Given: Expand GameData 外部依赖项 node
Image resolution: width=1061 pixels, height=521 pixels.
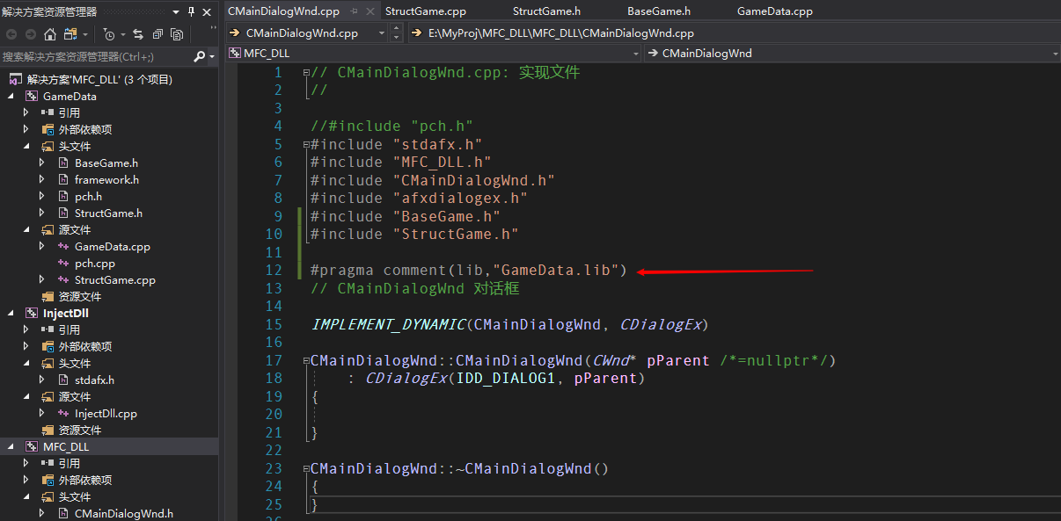Looking at the screenshot, I should point(26,129).
